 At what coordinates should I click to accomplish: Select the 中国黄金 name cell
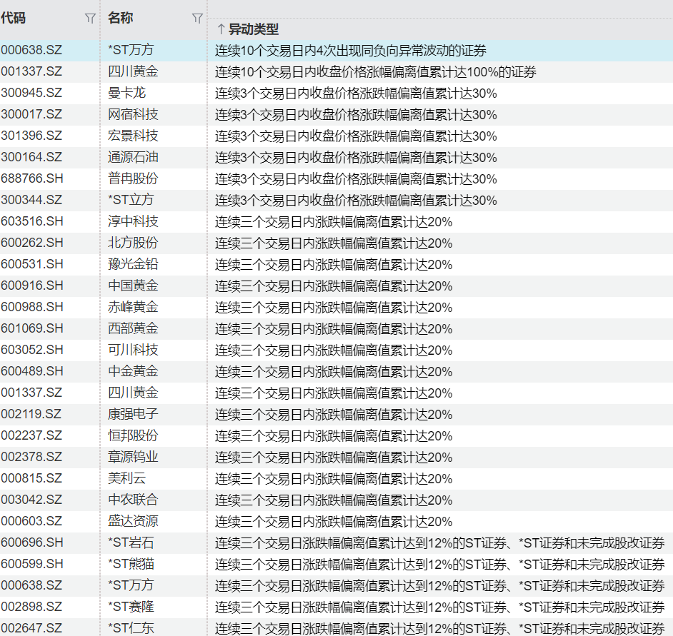pos(133,286)
